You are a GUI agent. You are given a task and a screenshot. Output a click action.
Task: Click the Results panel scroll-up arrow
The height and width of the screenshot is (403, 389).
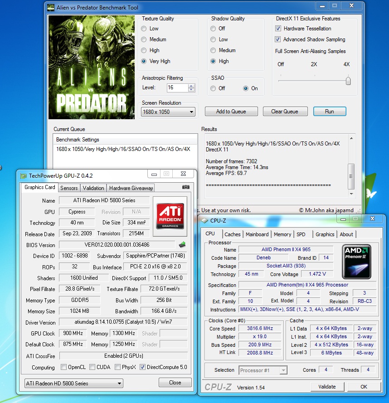(x=351, y=139)
